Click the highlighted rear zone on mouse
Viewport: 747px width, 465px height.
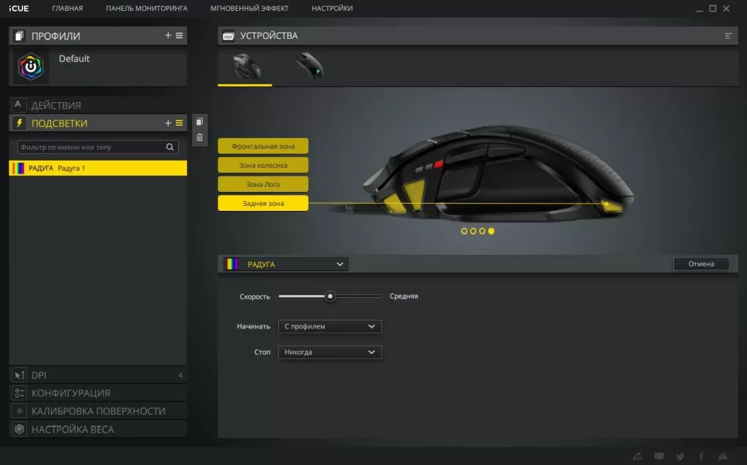pyautogui.click(x=612, y=206)
